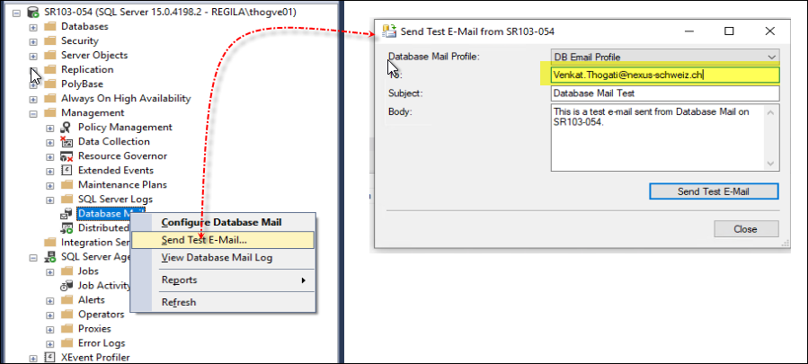Expand the XEvent Profiler node
Viewport: 808px width, 364px height.
pos(33,358)
